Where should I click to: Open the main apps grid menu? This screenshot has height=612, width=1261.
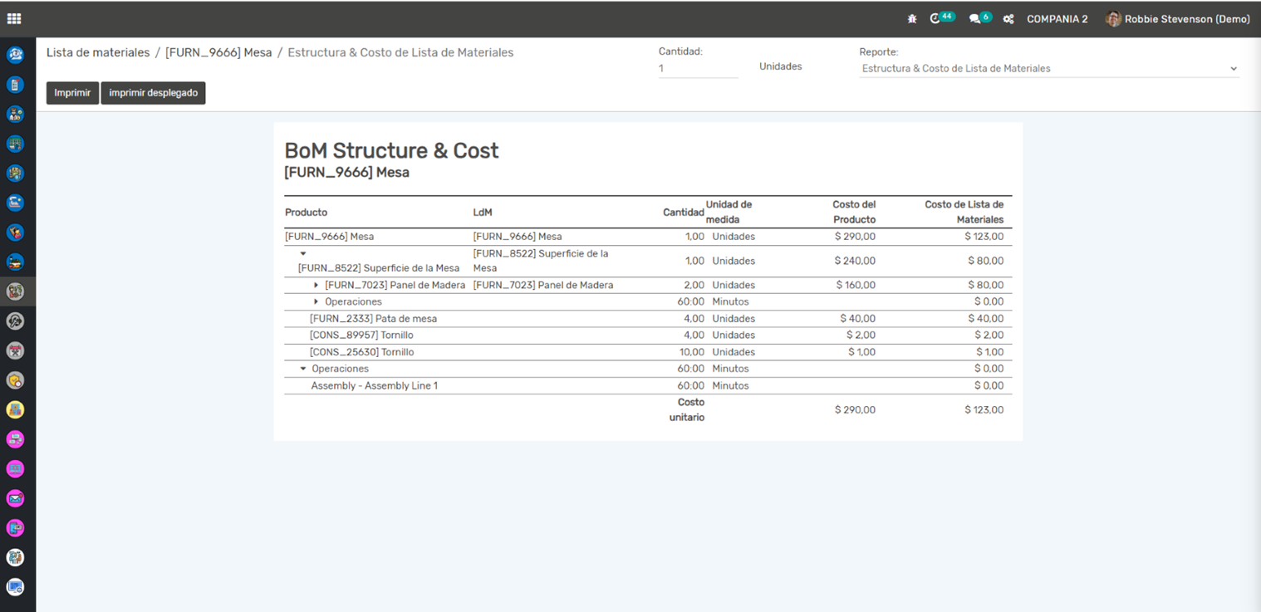click(14, 19)
